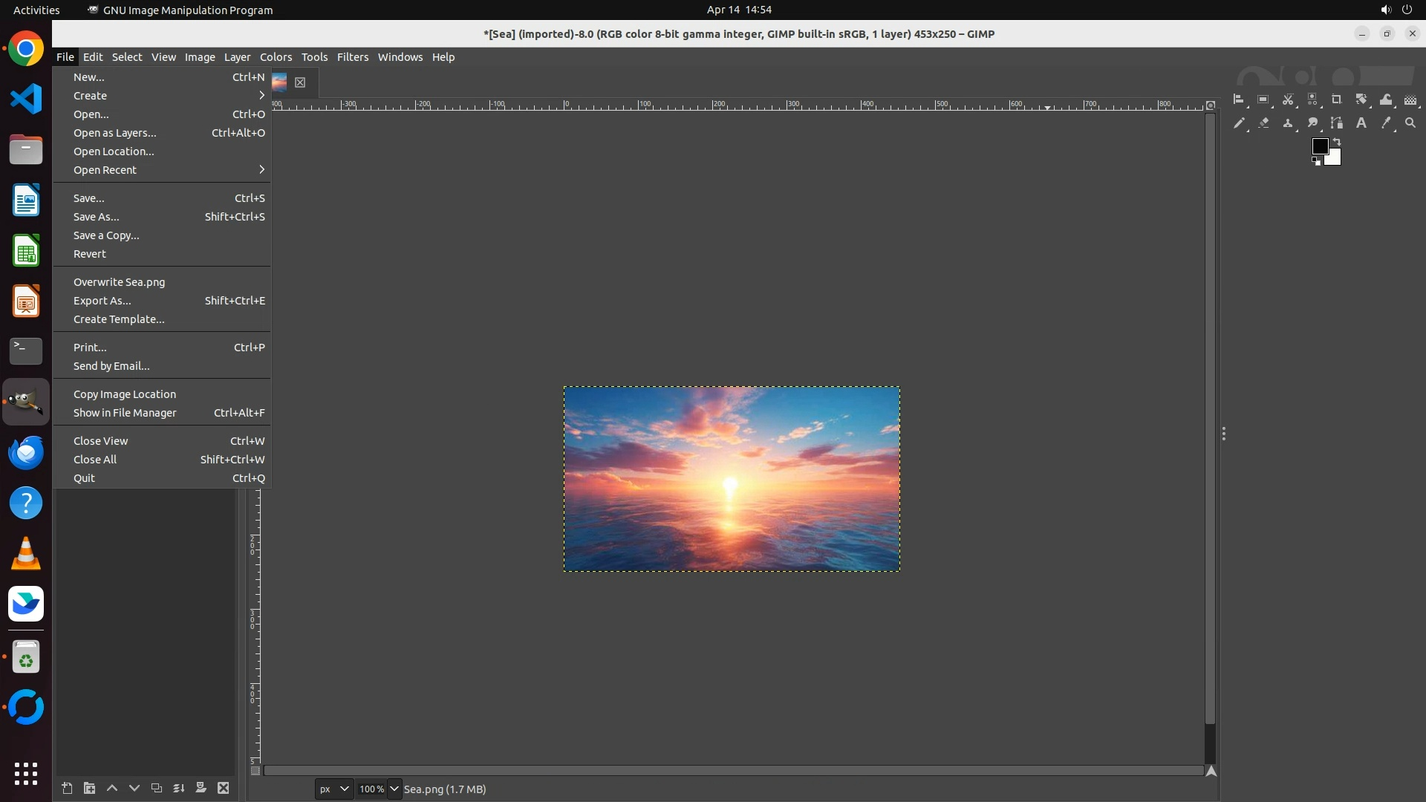Screen dimensions: 1426x802
Task: Open the px unit dropdown
Action: coord(334,789)
